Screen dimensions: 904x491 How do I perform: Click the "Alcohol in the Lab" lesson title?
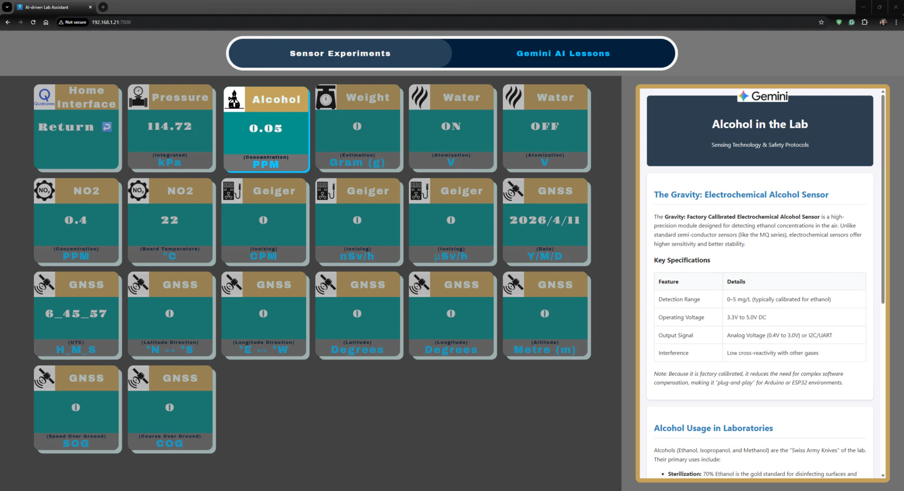pos(760,124)
